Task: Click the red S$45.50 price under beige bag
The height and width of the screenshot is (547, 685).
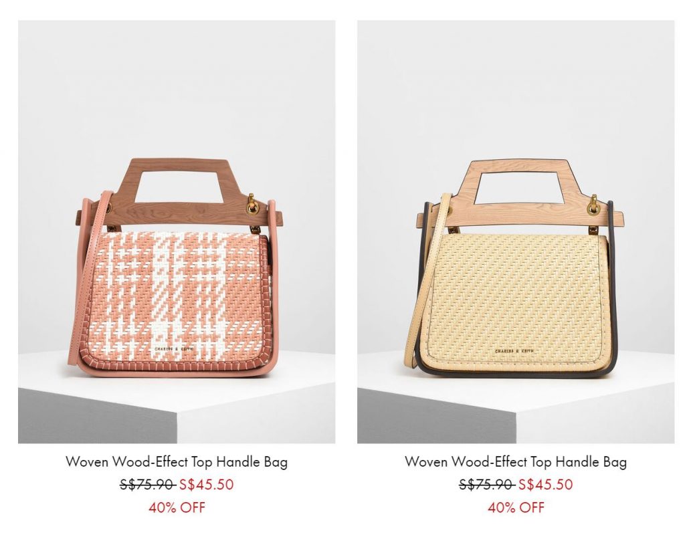Action: (545, 484)
